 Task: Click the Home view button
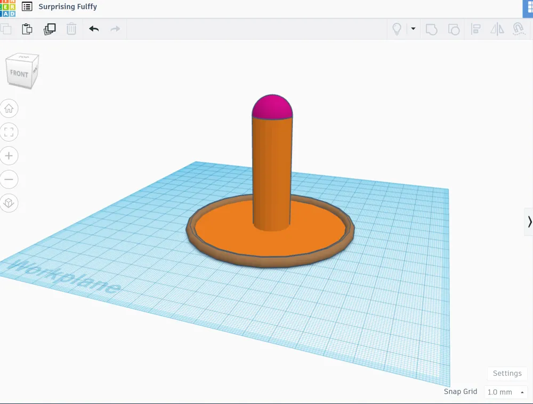pos(9,108)
